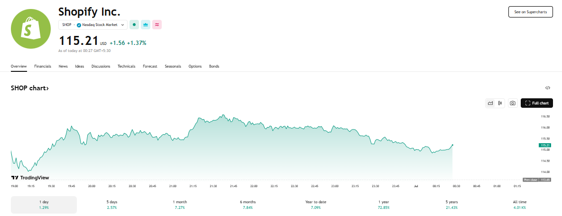Click the TradingView logo on chart
The width and height of the screenshot is (562, 216).
[x=30, y=177]
